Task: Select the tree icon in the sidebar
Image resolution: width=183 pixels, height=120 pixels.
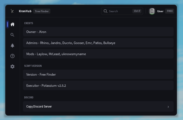Action: 12,45
